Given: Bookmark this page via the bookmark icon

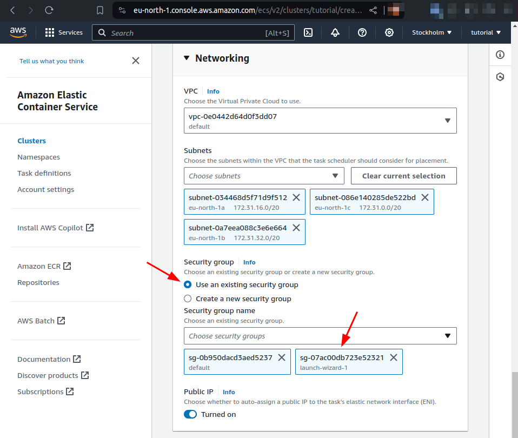Looking at the screenshot, I should click(x=100, y=11).
